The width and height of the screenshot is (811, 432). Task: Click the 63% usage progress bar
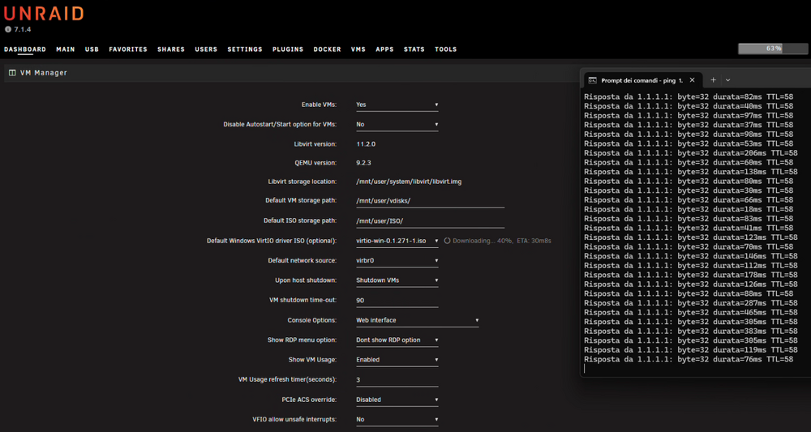[x=773, y=49]
